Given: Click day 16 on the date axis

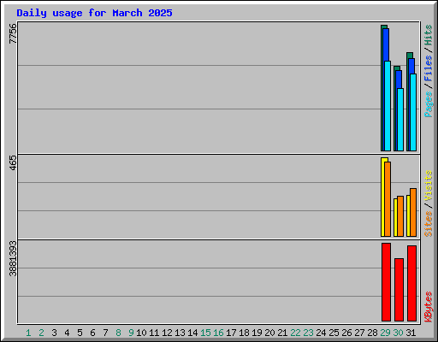Looking at the screenshot, I should coord(218,333).
